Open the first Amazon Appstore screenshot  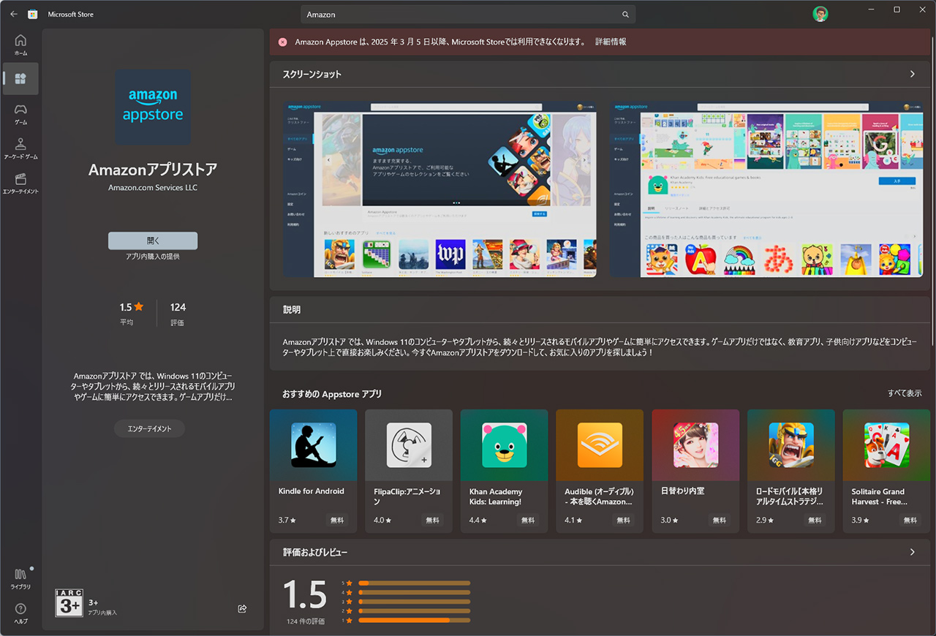439,189
